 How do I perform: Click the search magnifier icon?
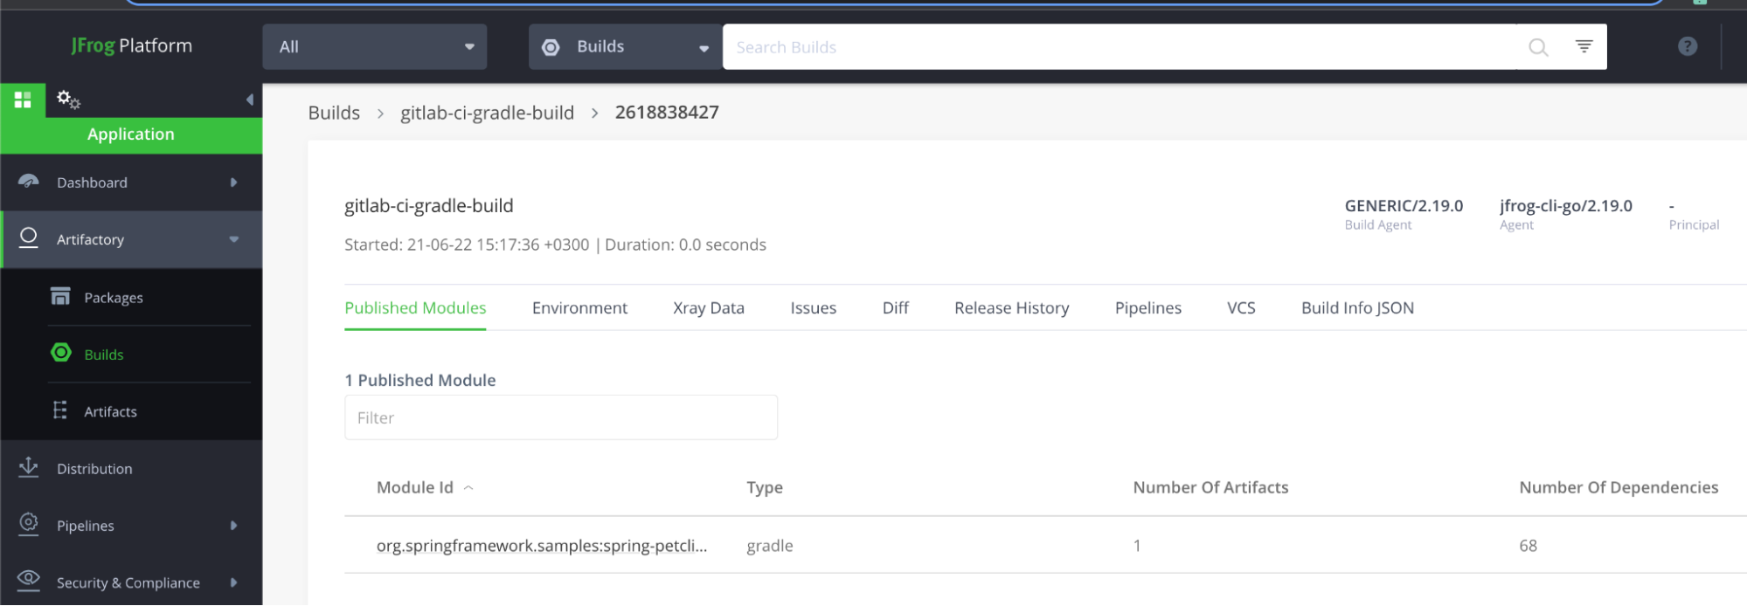[x=1537, y=47]
